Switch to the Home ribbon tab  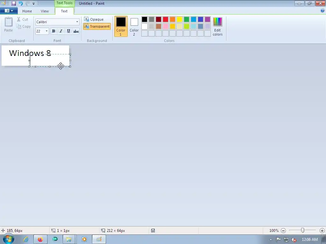tap(27, 11)
